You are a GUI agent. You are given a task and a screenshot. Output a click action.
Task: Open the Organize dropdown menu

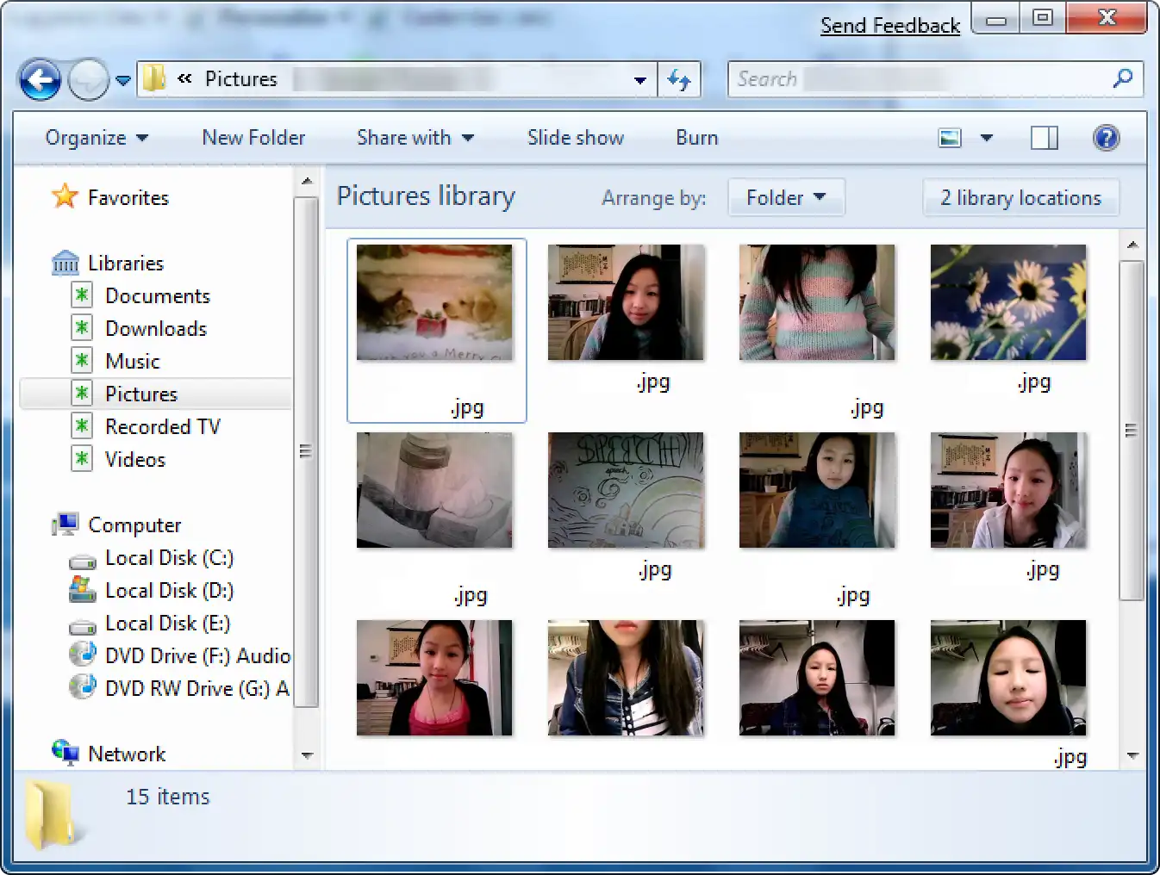coord(97,138)
